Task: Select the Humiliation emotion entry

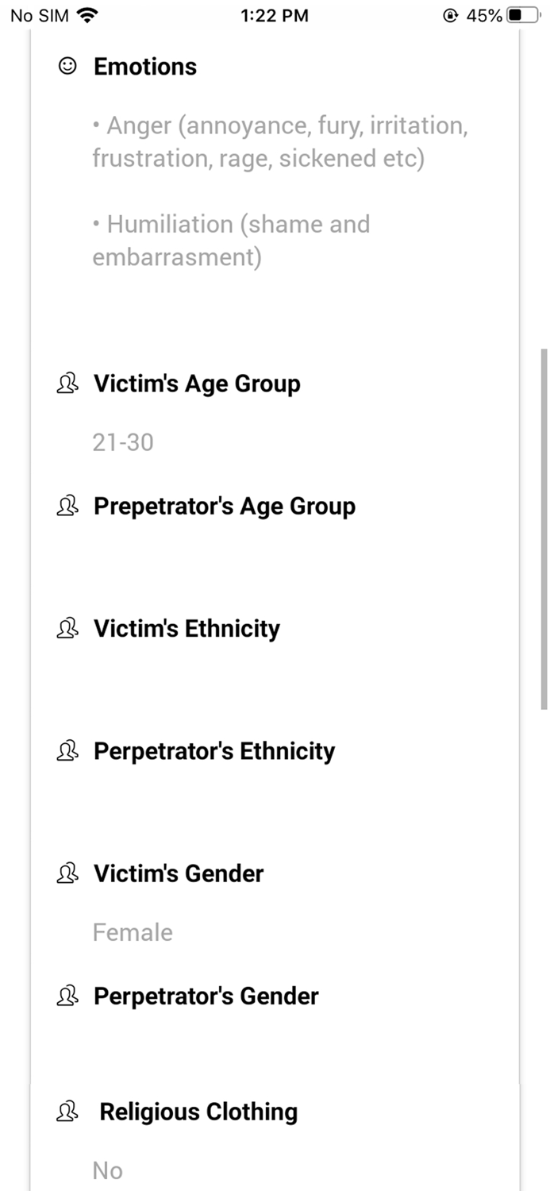Action: click(231, 240)
